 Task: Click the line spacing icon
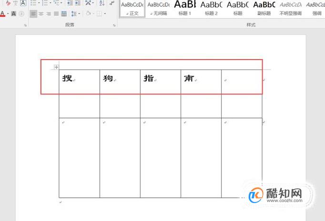click(74, 14)
